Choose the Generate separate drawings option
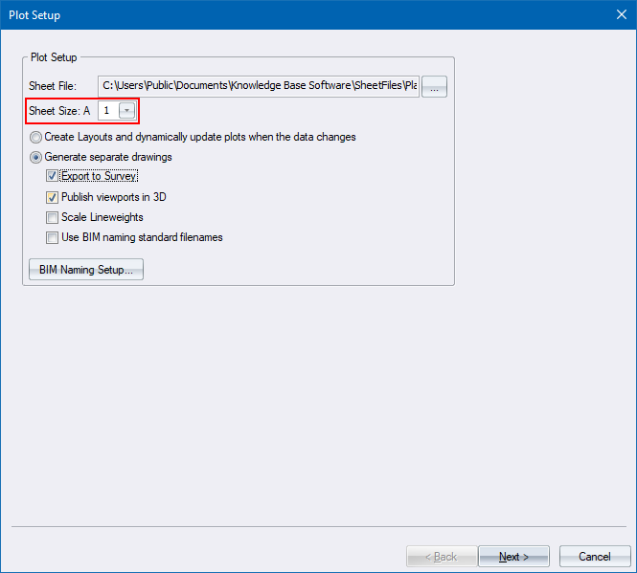Image resolution: width=637 pixels, height=573 pixels. pos(36,157)
